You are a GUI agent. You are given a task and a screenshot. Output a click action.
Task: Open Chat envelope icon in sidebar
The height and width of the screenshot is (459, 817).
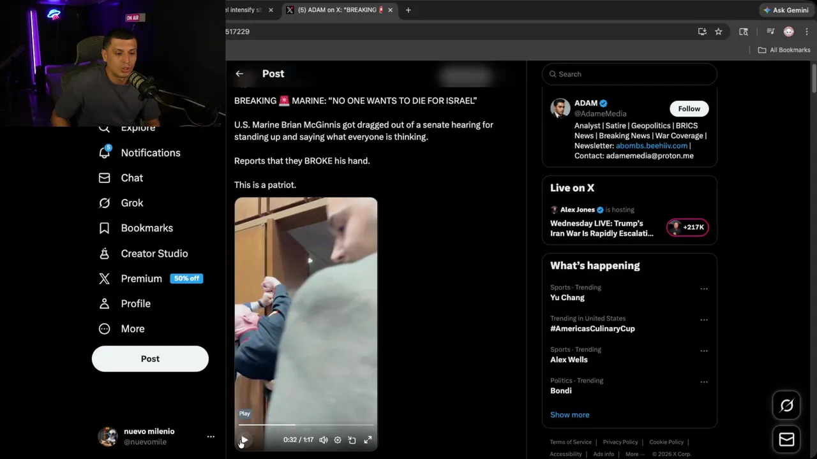105,178
